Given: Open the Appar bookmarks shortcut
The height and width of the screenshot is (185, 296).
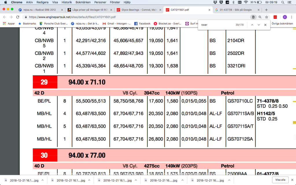Looking at the screenshot, I should (9, 24).
